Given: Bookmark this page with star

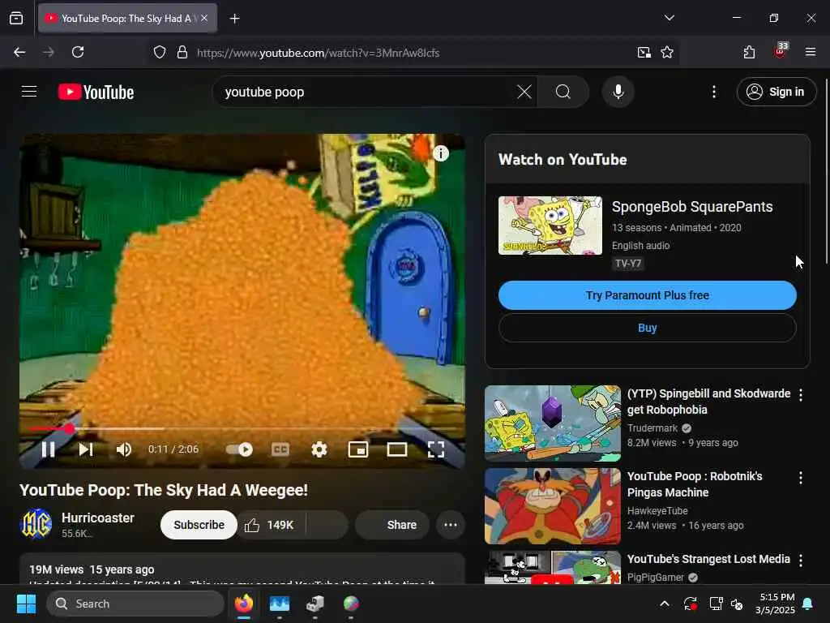Looking at the screenshot, I should tap(667, 53).
